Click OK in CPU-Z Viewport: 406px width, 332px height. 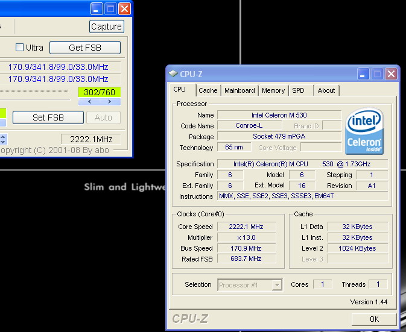374,319
